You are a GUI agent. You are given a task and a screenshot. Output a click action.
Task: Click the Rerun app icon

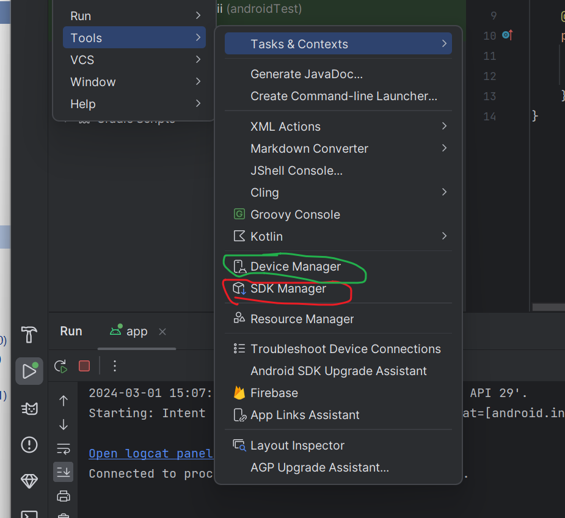click(x=60, y=366)
